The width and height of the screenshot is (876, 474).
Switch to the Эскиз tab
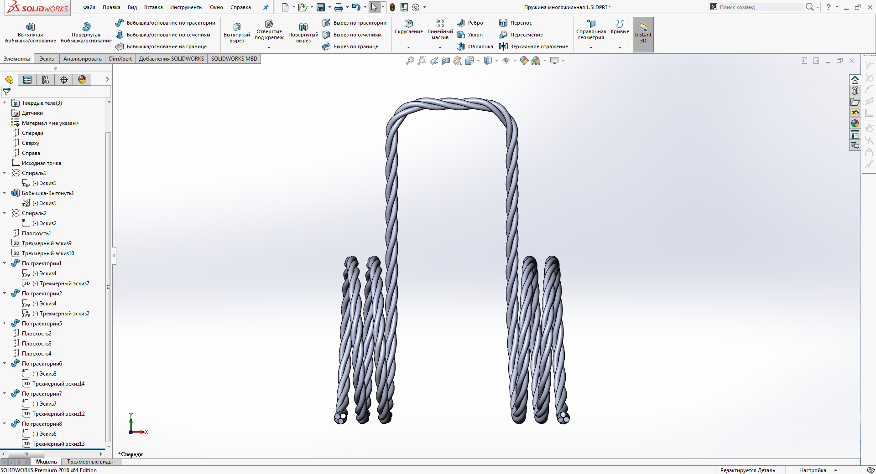tap(47, 59)
